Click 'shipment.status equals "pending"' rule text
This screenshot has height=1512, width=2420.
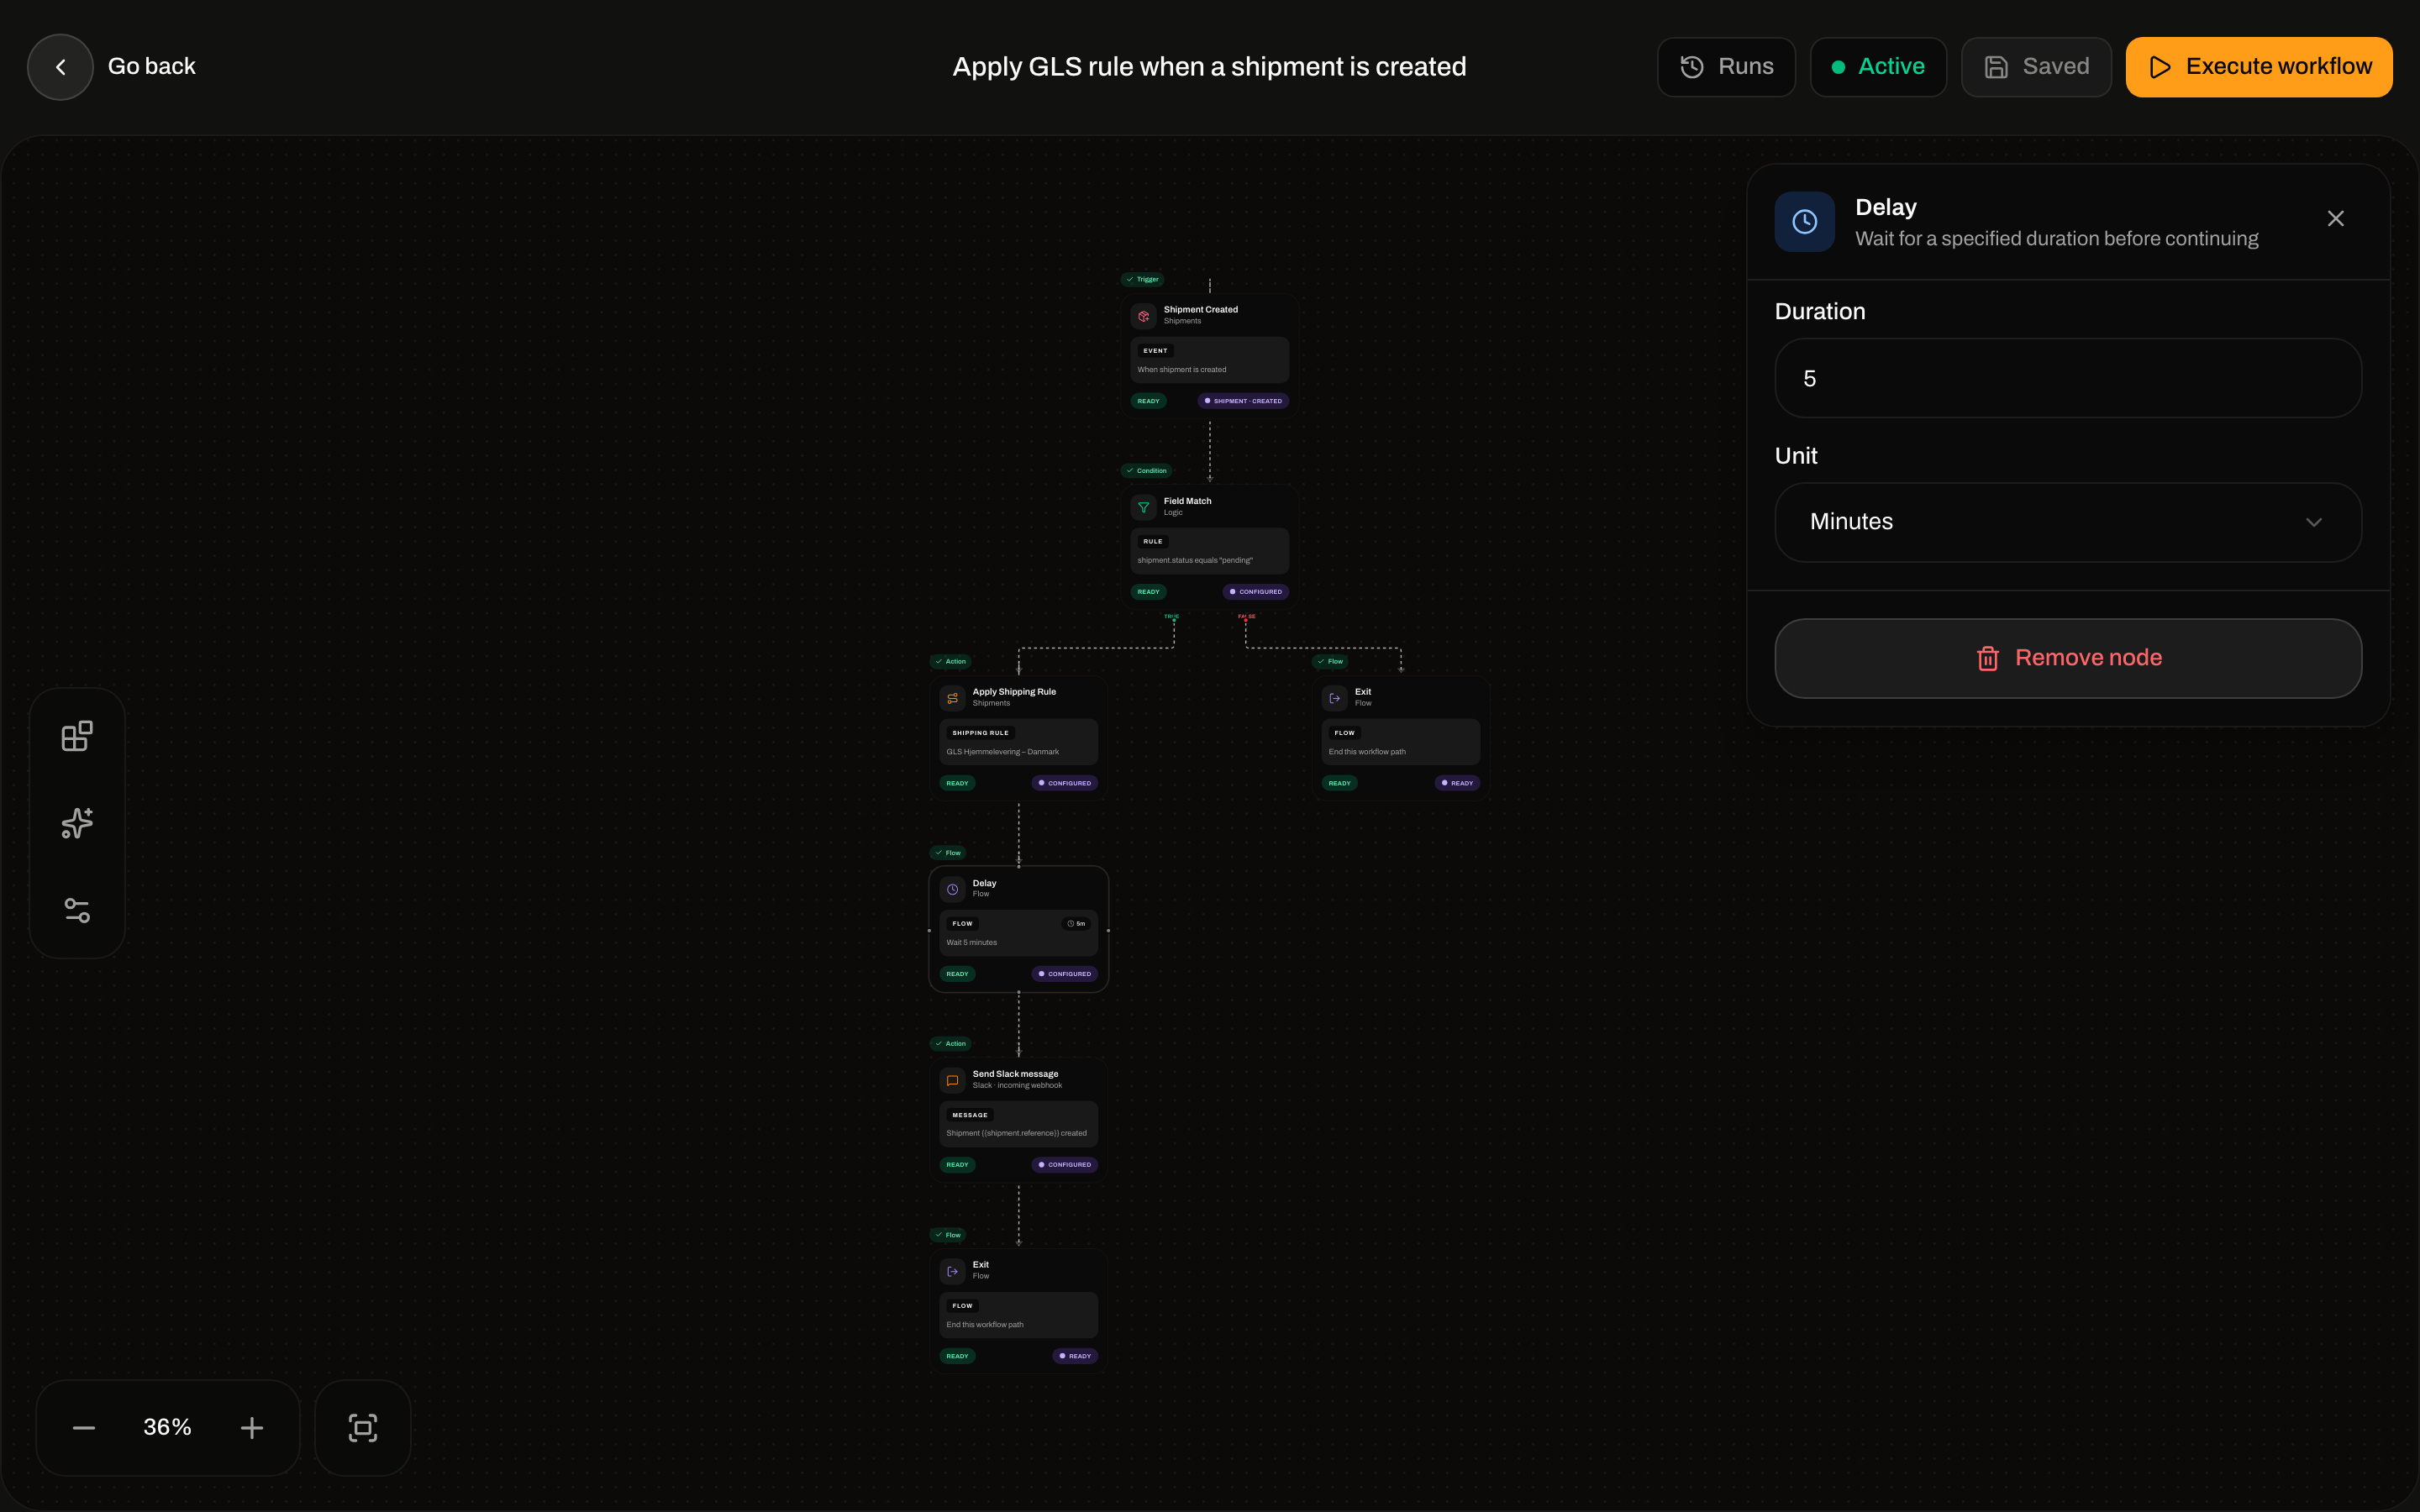pyautogui.click(x=1194, y=561)
